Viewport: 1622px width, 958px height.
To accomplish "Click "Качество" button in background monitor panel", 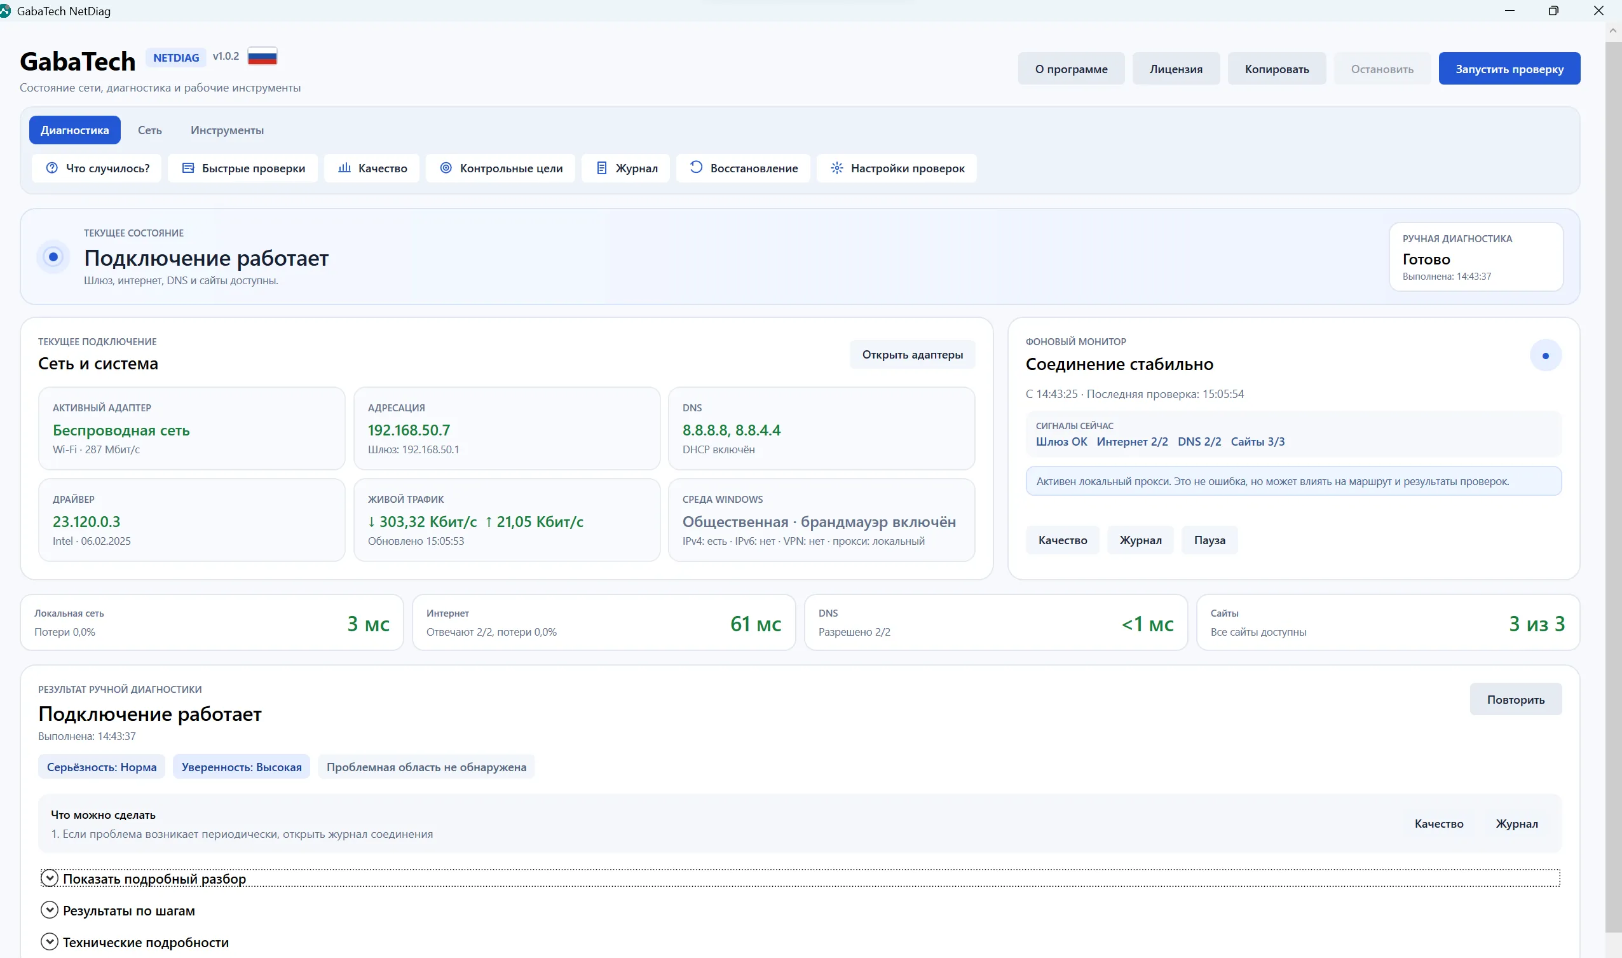I will pos(1063,540).
